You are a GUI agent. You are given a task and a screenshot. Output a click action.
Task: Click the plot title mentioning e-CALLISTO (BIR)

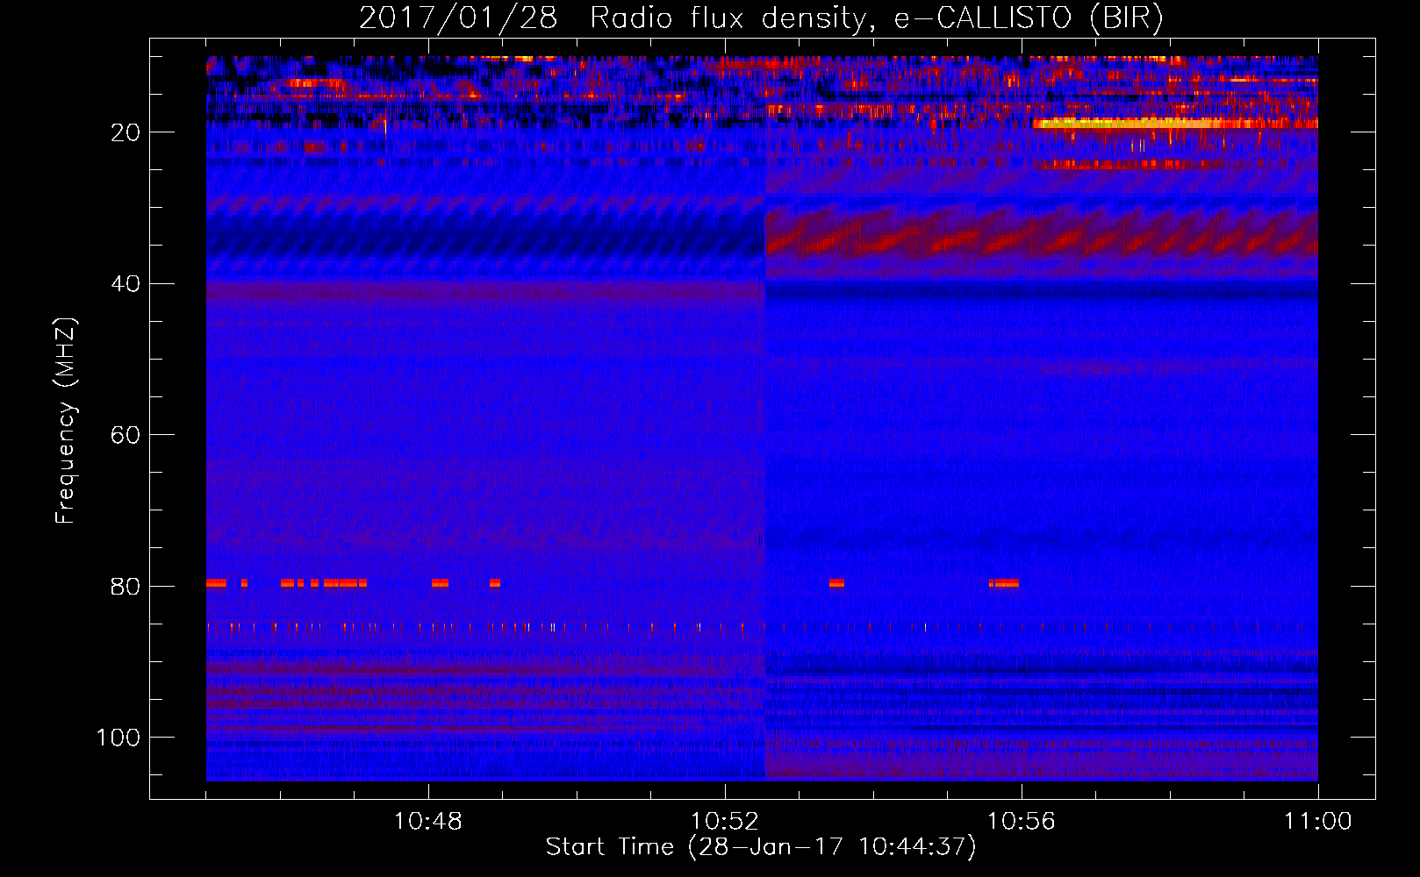[761, 18]
